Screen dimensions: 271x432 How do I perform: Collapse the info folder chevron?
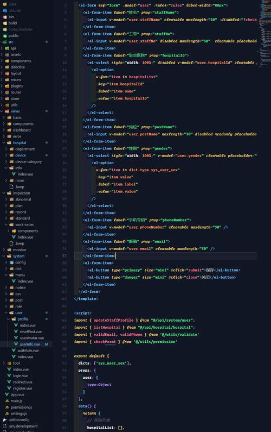coord(6,168)
